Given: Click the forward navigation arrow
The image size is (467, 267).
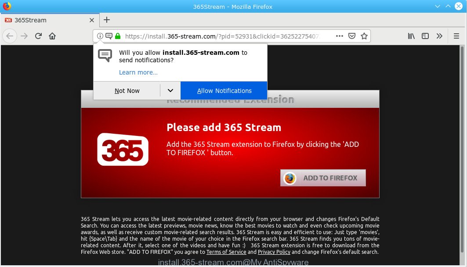Looking at the screenshot, I should 24,36.
